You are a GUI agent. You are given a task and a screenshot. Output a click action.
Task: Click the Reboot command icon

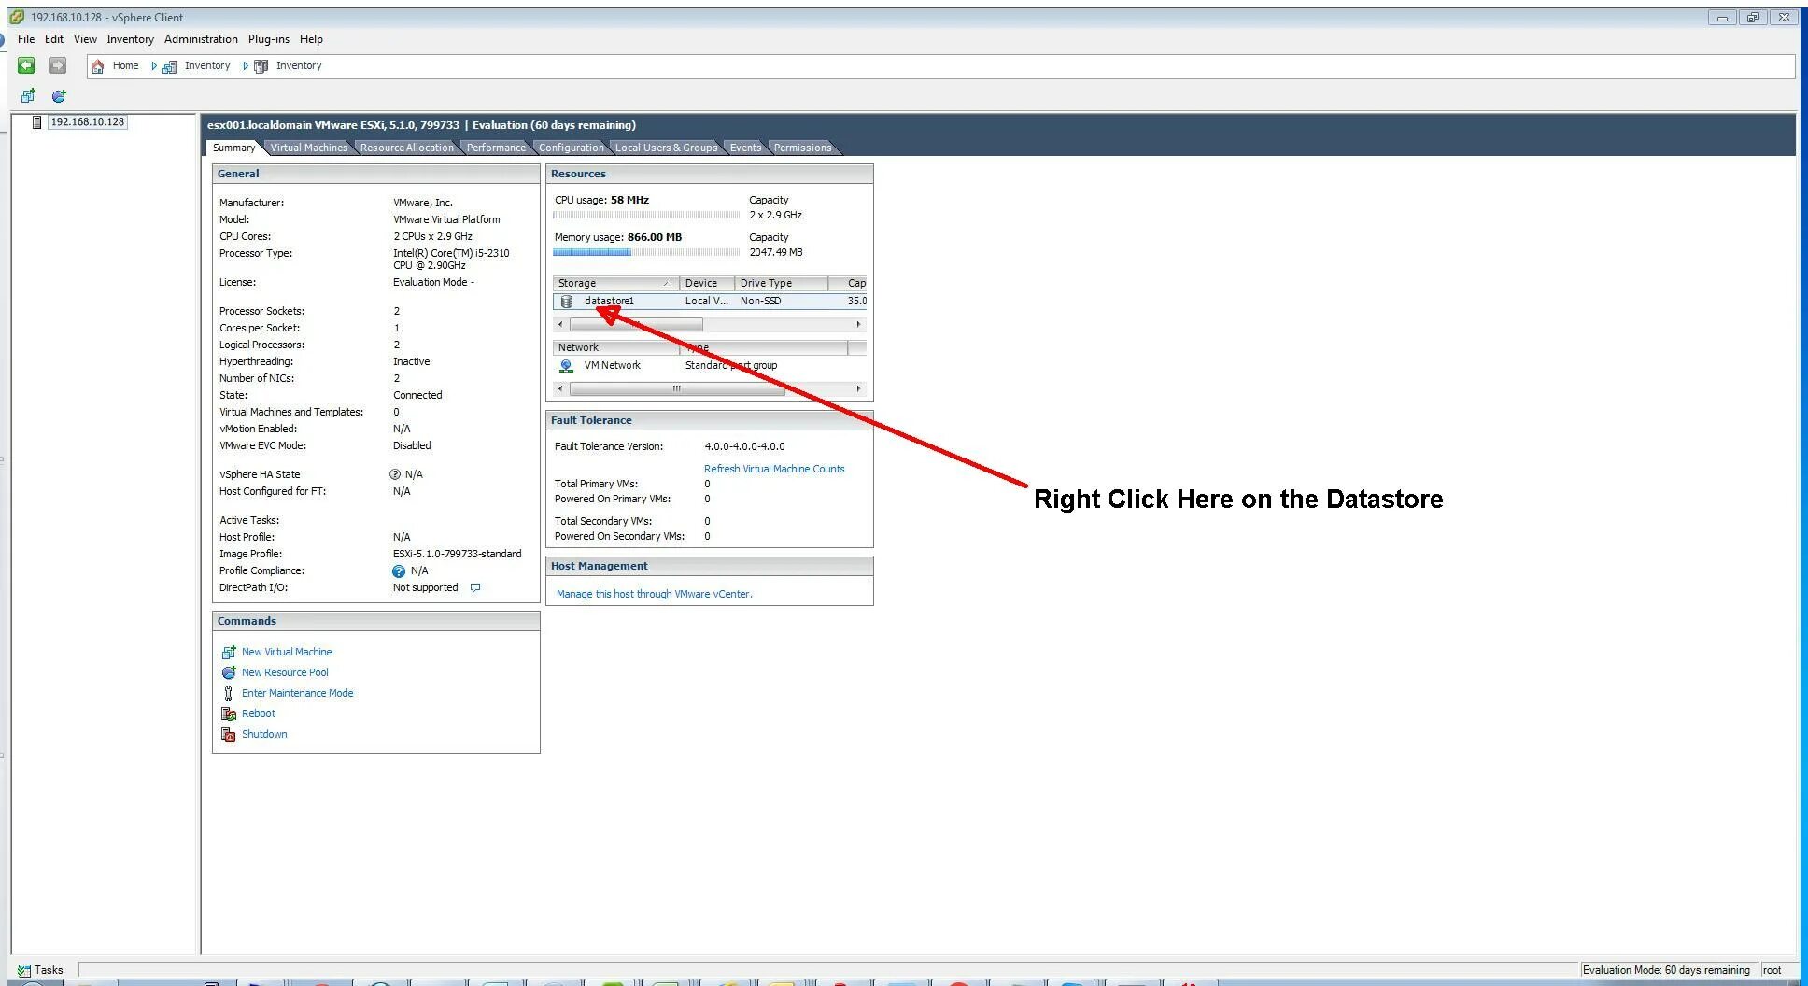click(x=229, y=714)
